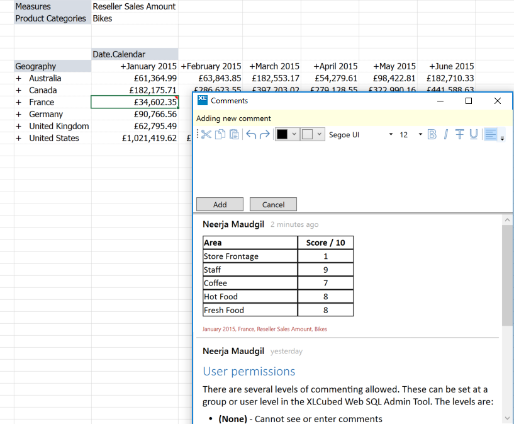Image resolution: width=514 pixels, height=424 pixels.
Task: Expand the United Kingdom row
Action: coord(19,127)
